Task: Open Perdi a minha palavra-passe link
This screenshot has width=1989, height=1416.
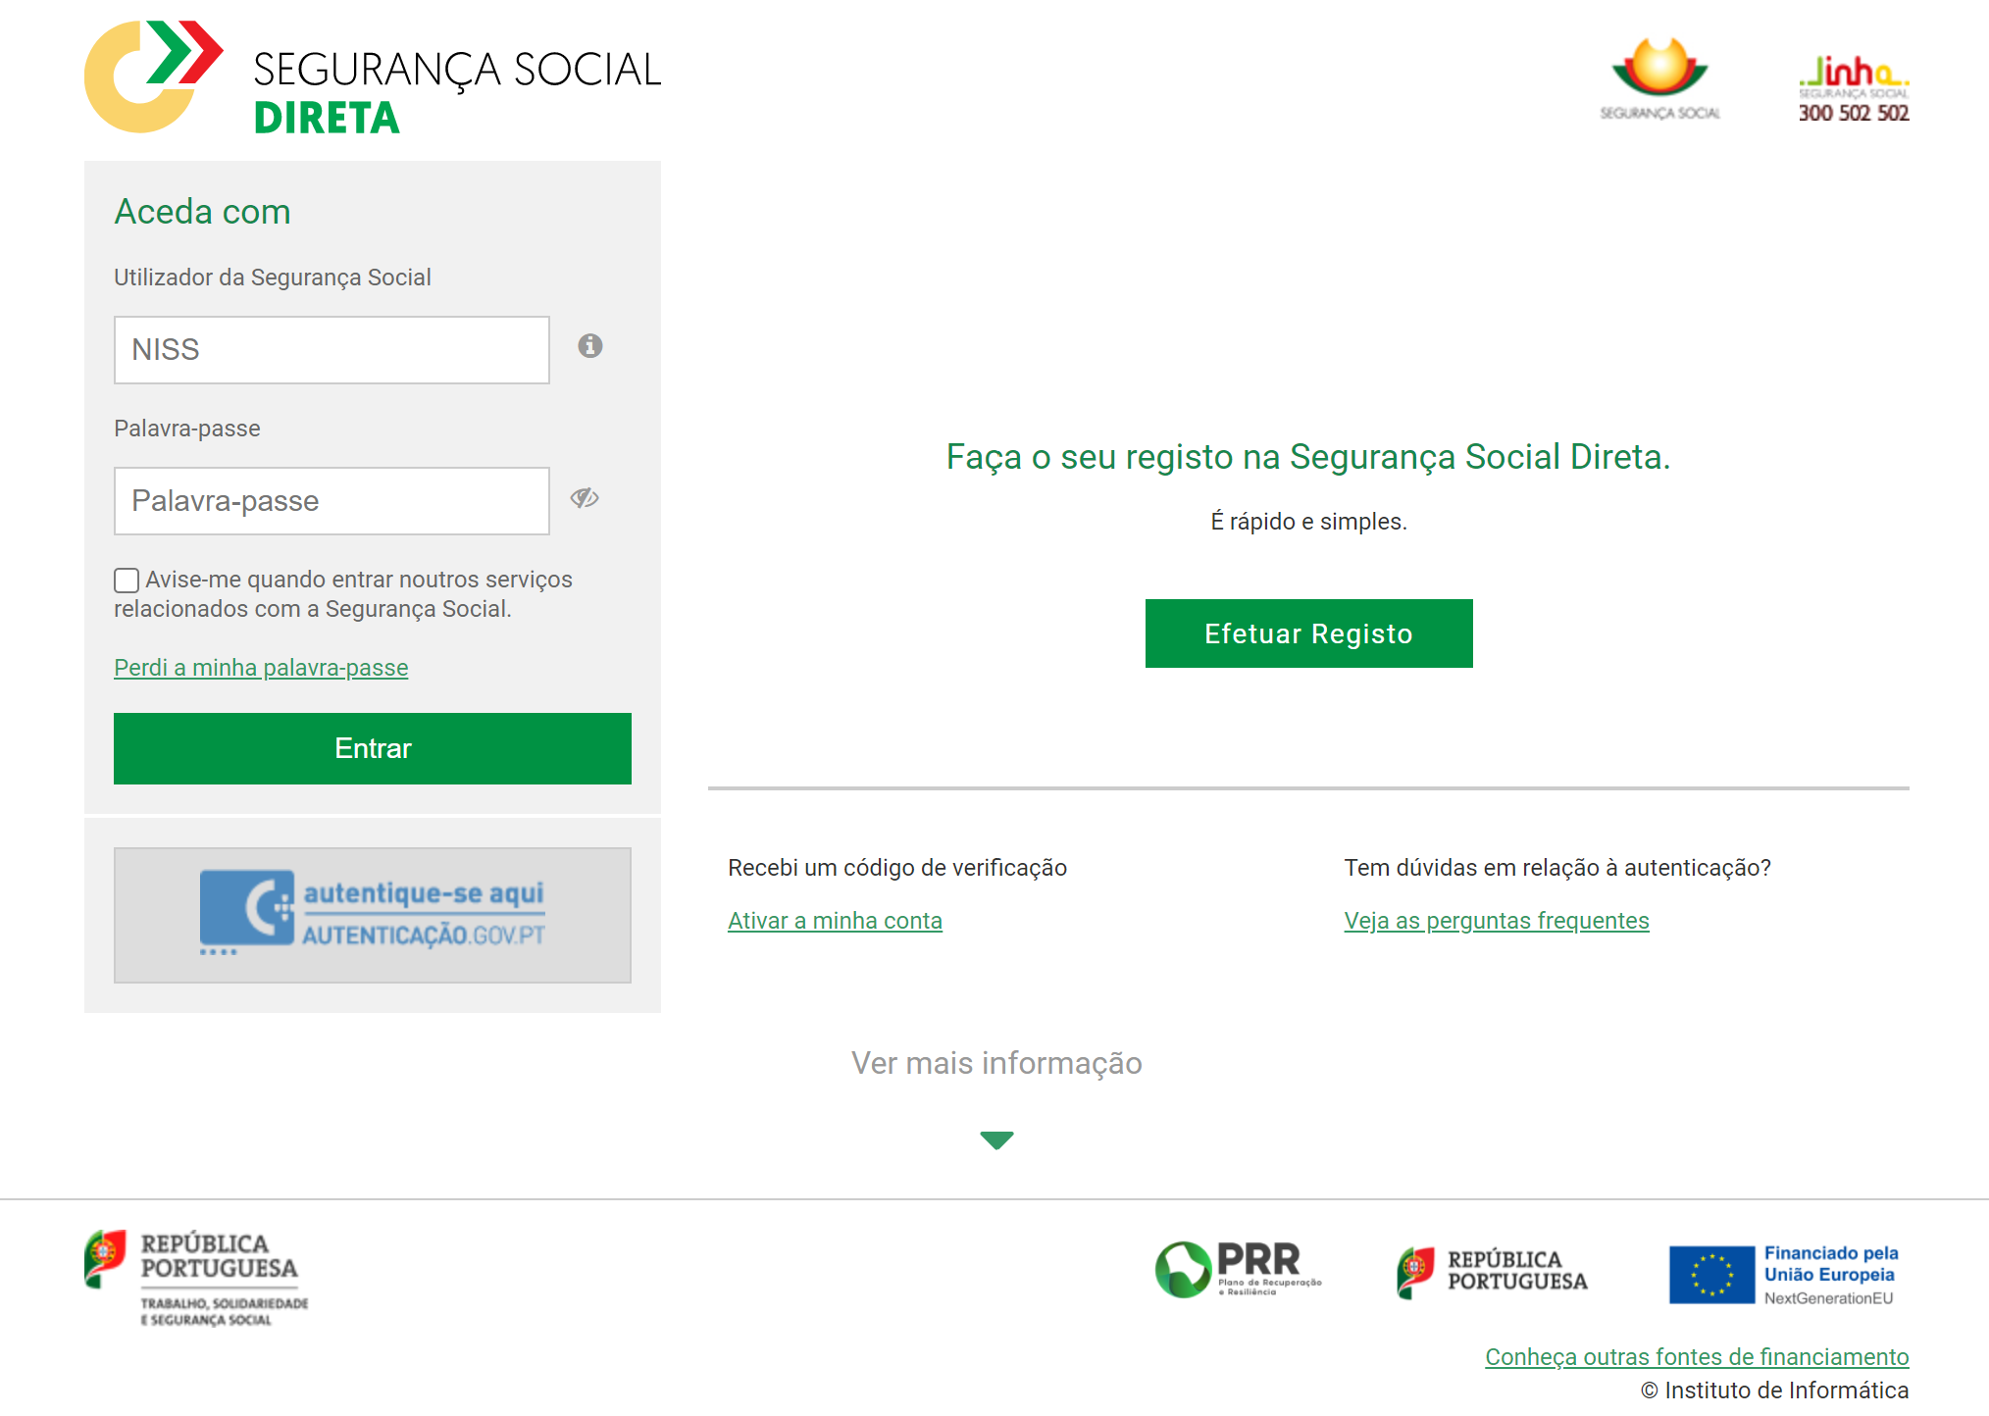Action: tap(261, 667)
